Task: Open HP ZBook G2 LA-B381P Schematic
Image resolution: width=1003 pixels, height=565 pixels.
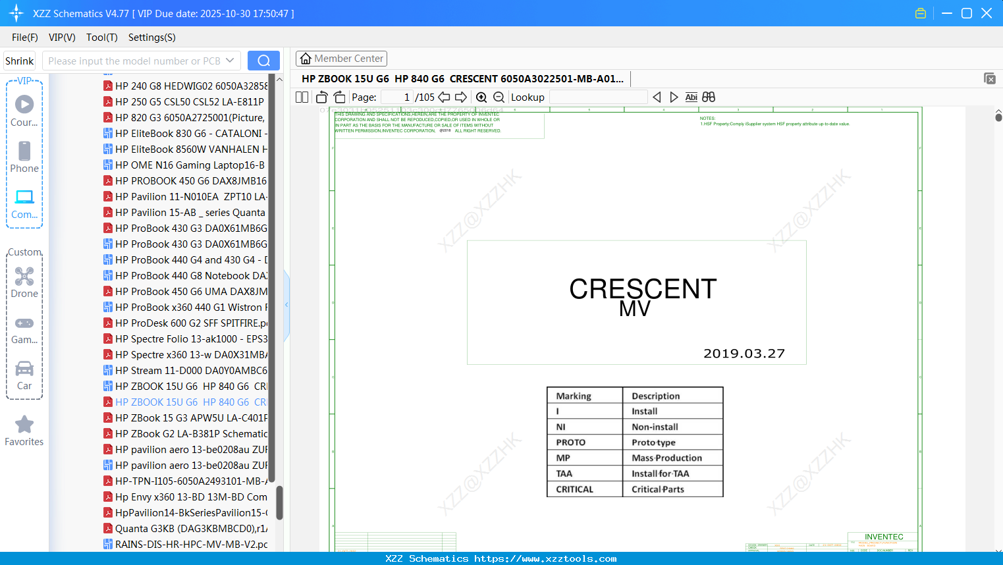Action: tap(186, 433)
